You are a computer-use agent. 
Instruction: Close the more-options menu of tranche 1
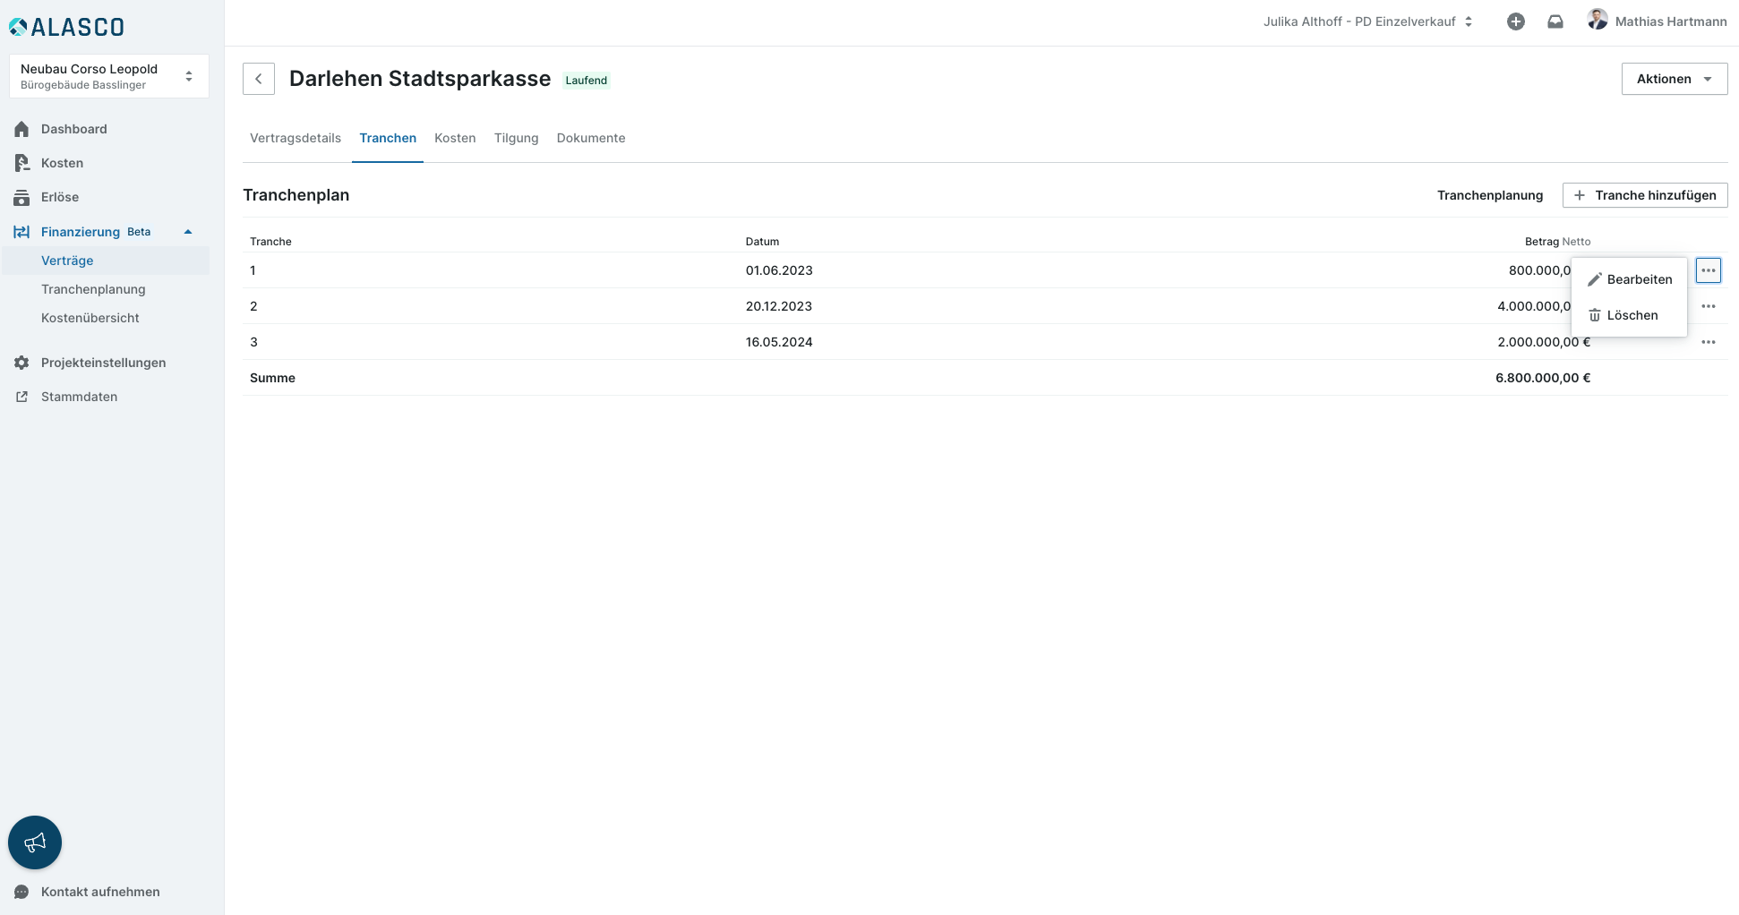(x=1709, y=270)
